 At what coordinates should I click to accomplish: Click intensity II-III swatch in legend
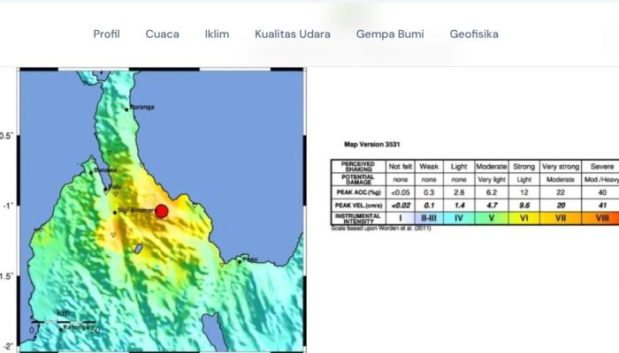429,218
